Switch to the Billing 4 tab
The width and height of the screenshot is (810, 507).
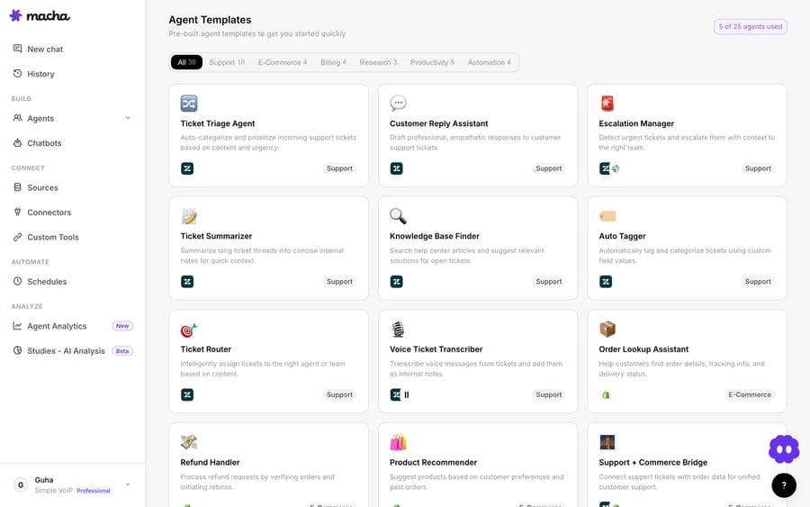pos(333,62)
